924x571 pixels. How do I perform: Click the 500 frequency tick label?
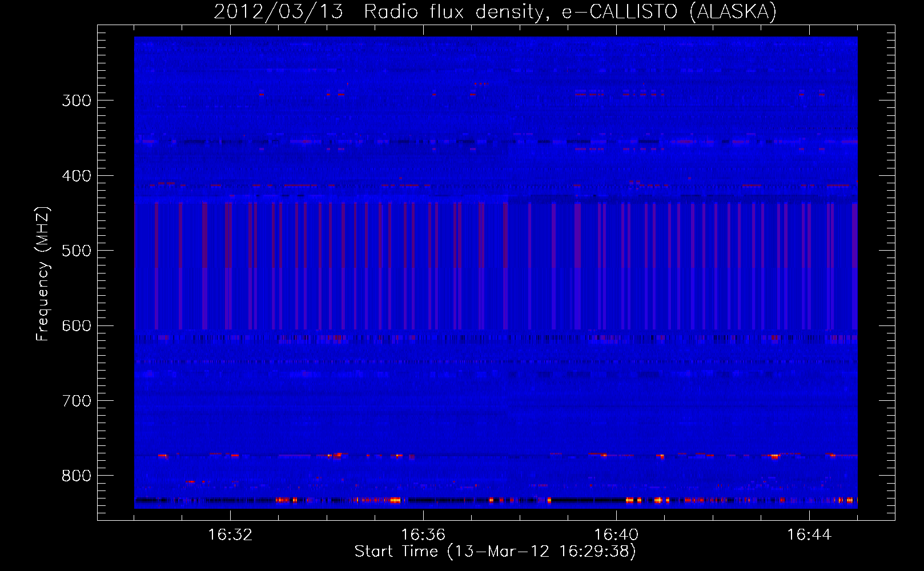click(x=77, y=251)
